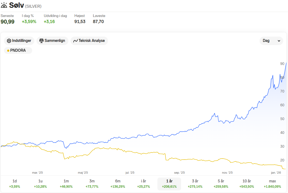The image size is (288, 193).
Task: Select the 3 år time range
Action: click(x=195, y=184)
